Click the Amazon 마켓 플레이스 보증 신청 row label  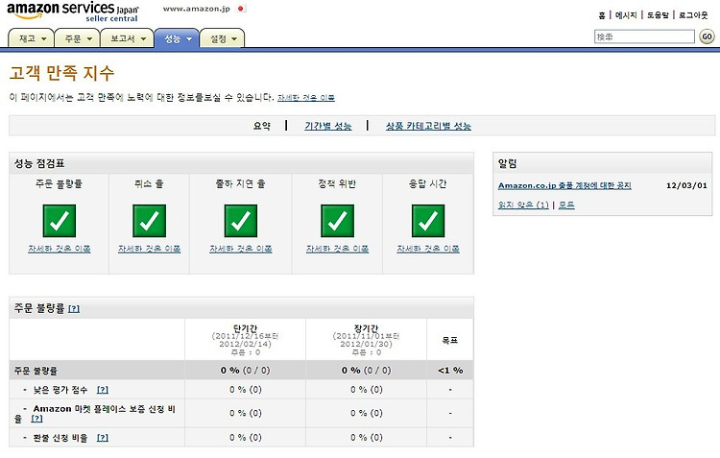point(95,414)
